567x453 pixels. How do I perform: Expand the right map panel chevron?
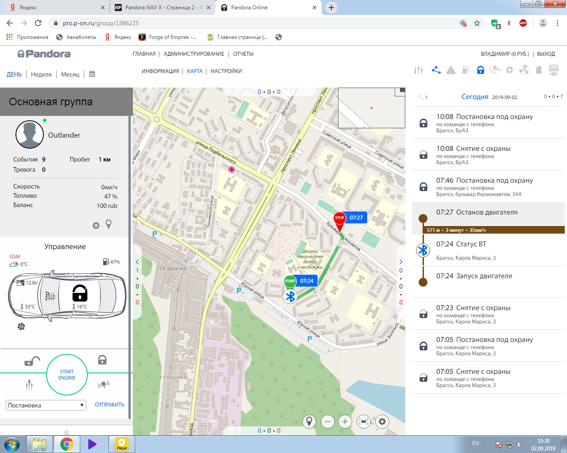(x=400, y=262)
